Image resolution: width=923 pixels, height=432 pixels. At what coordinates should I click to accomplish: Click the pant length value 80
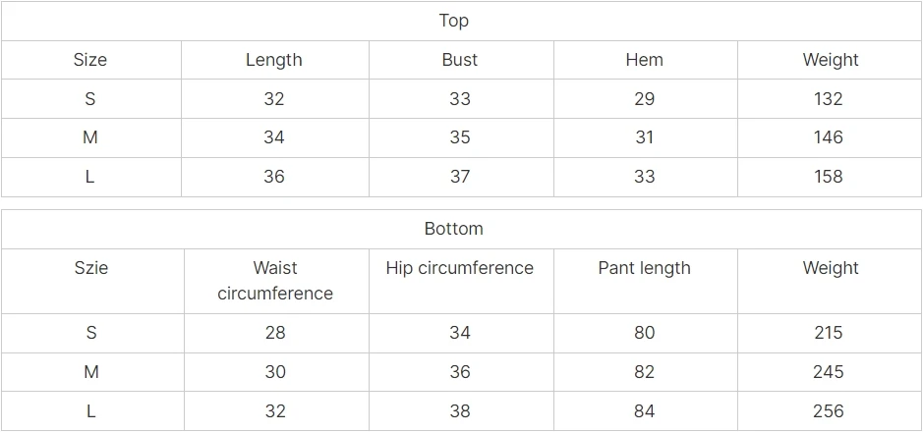click(x=645, y=333)
